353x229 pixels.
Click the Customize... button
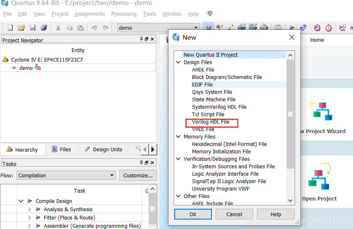(x=138, y=175)
